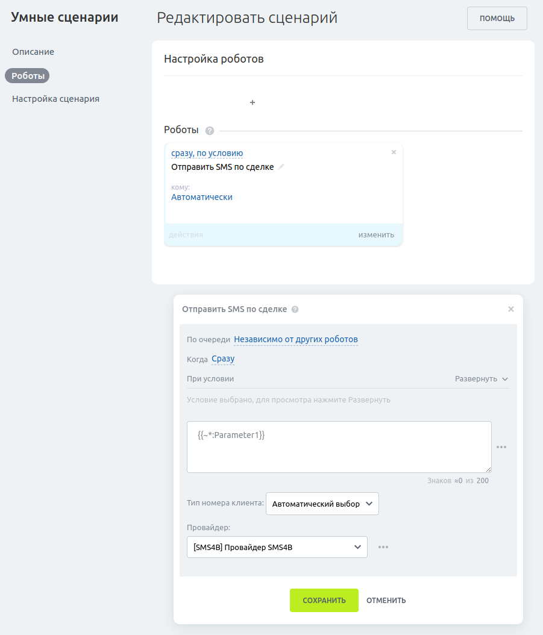Click the plus icon to add robot
Viewport: 543px width, 635px height.
click(253, 102)
